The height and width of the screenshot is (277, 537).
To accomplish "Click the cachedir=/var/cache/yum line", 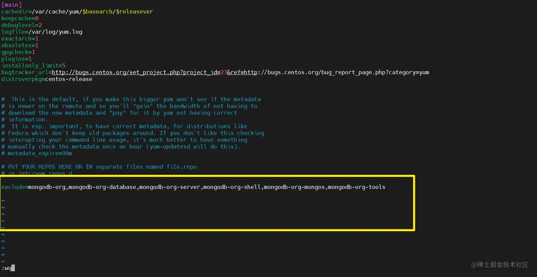I will tap(77, 12).
